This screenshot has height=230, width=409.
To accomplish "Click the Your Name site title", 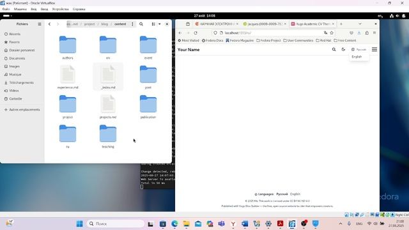I will point(189,50).
